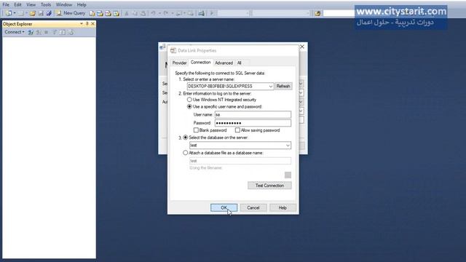Screen dimensions: 466x262
Task: Click the New Query button
Action: 71,13
